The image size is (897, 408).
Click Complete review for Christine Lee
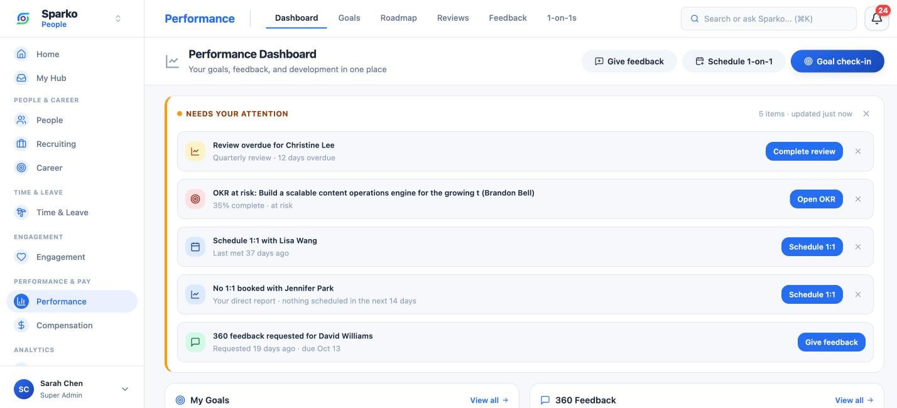pyautogui.click(x=804, y=151)
